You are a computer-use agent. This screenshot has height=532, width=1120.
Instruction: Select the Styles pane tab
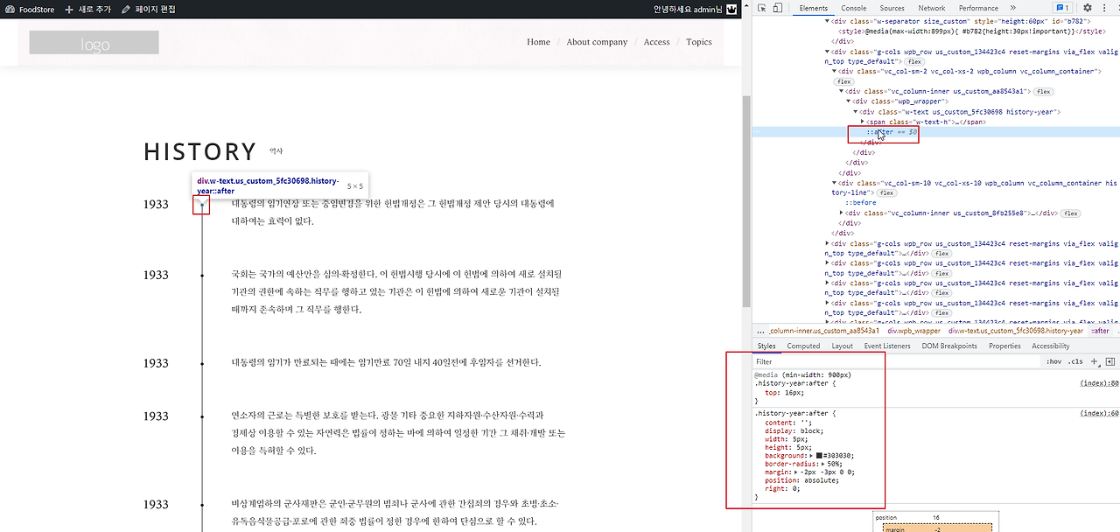(x=766, y=346)
